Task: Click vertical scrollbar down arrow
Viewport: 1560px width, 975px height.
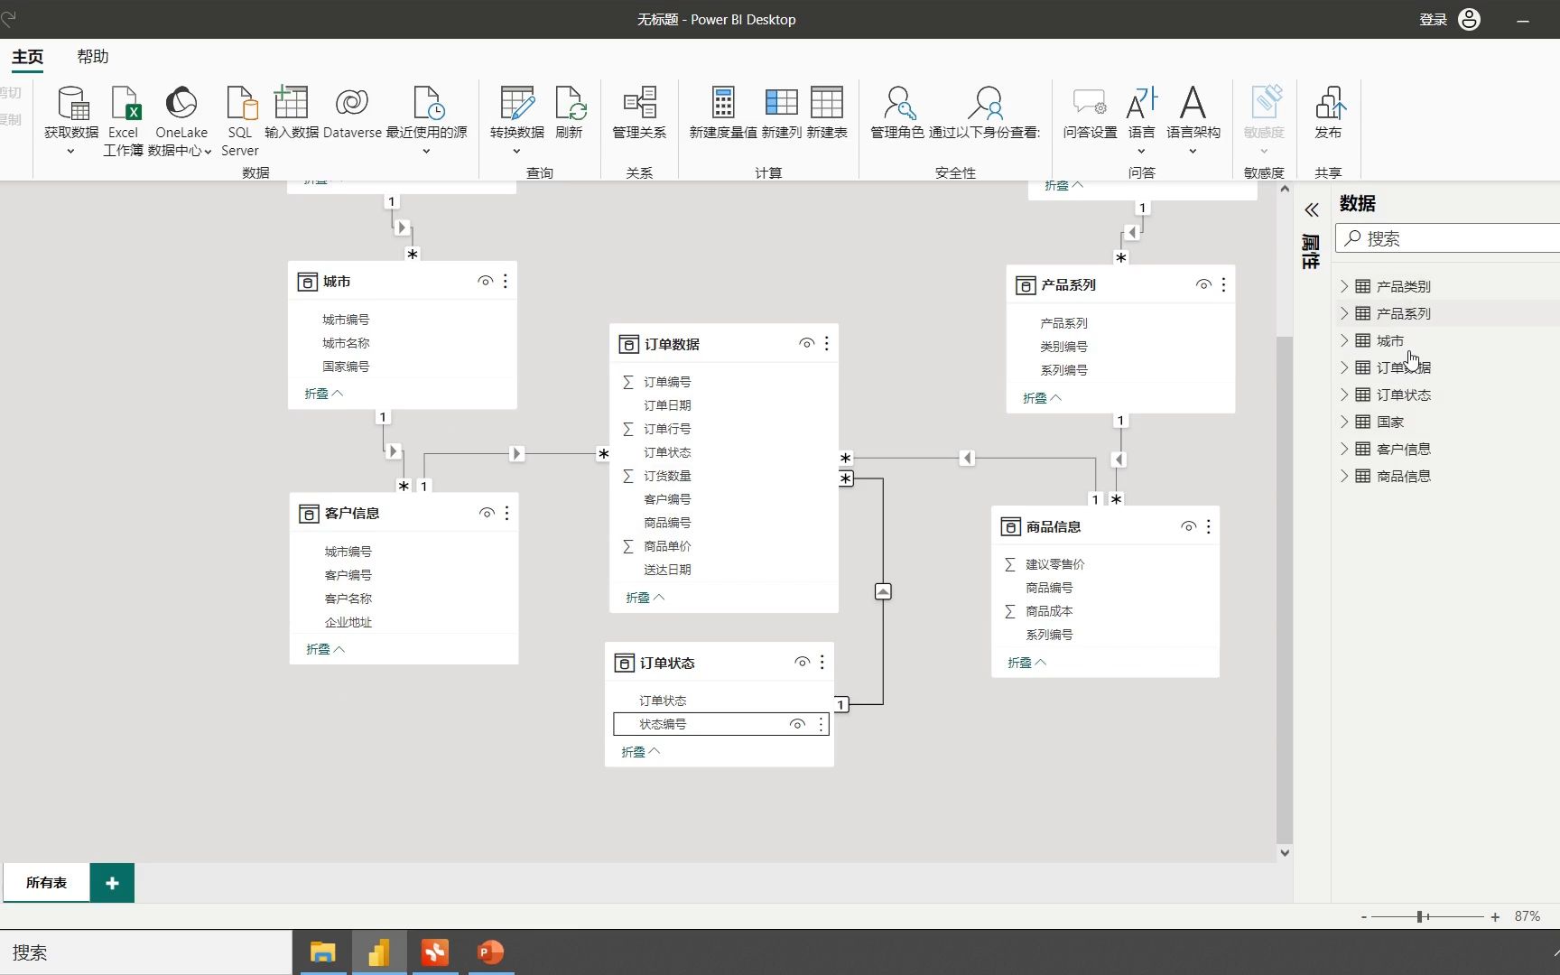Action: click(x=1285, y=852)
